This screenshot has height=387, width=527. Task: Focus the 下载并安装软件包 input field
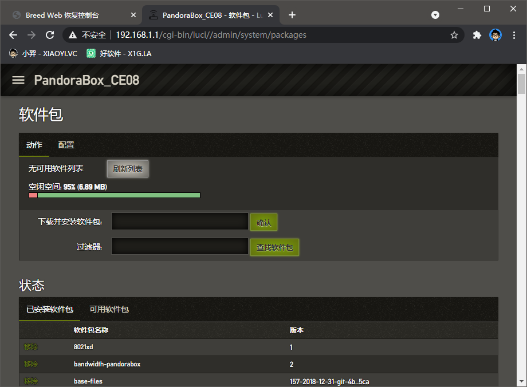click(180, 221)
